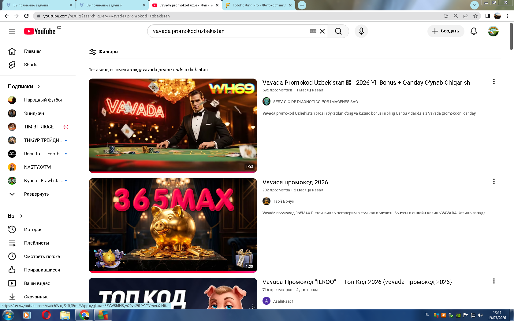
Task: Reload the page in Chrome
Action: point(26,16)
